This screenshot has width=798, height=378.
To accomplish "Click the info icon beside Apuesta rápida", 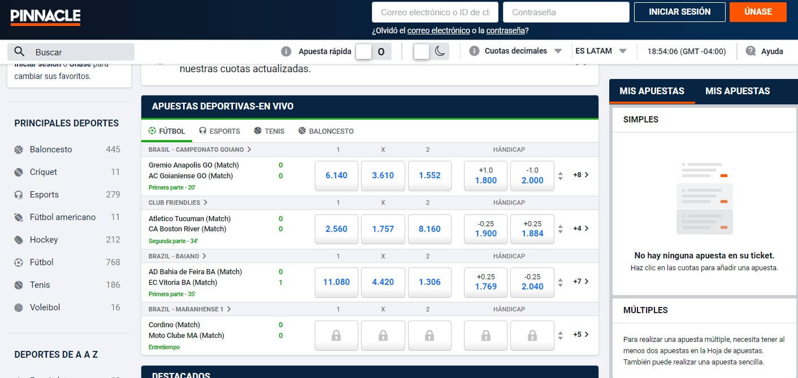I will (287, 51).
